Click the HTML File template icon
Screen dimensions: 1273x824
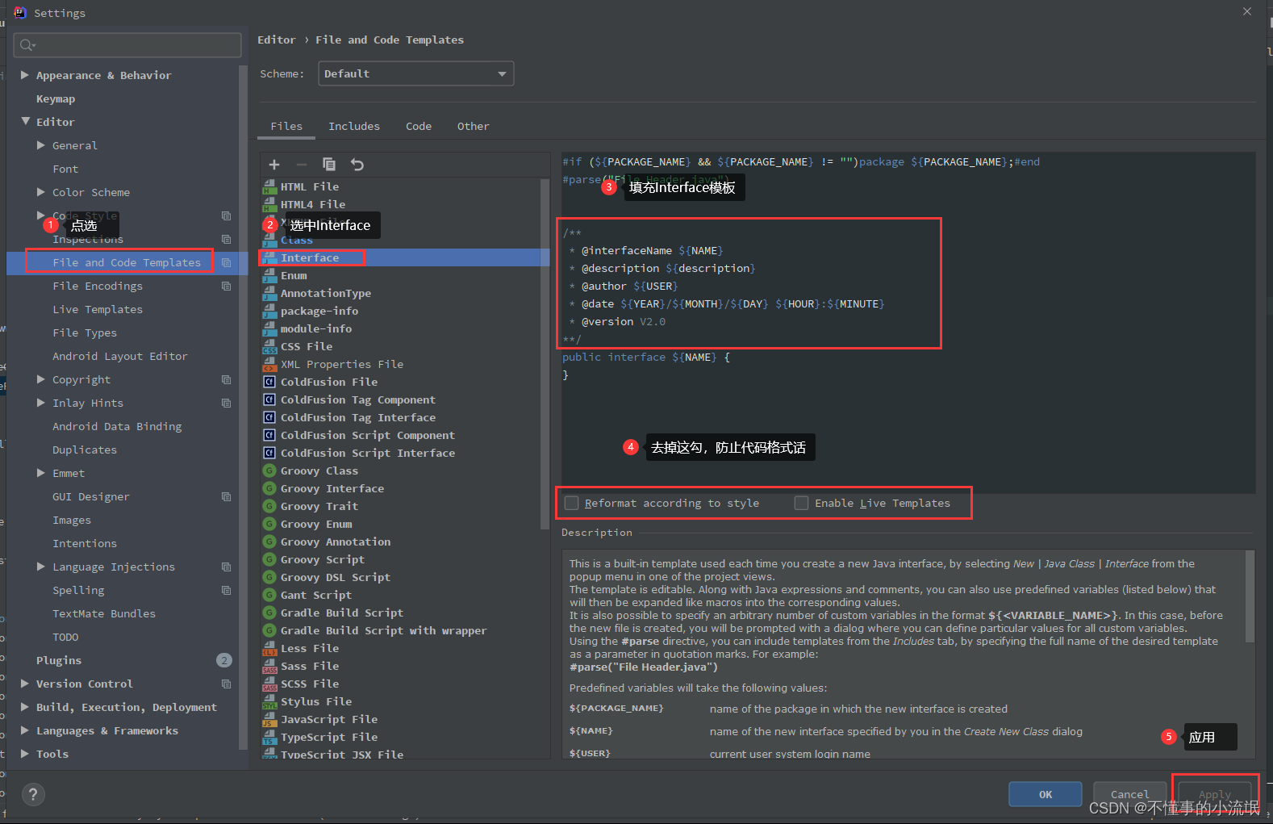point(269,187)
